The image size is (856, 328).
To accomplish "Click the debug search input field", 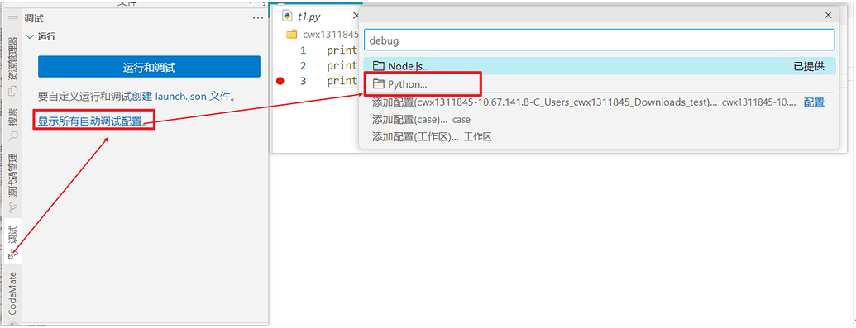I will (599, 40).
